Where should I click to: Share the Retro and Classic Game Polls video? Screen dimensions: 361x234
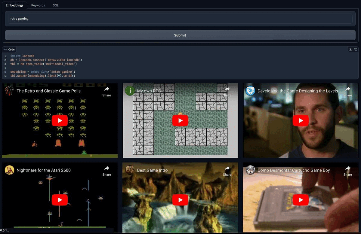[x=106, y=92]
